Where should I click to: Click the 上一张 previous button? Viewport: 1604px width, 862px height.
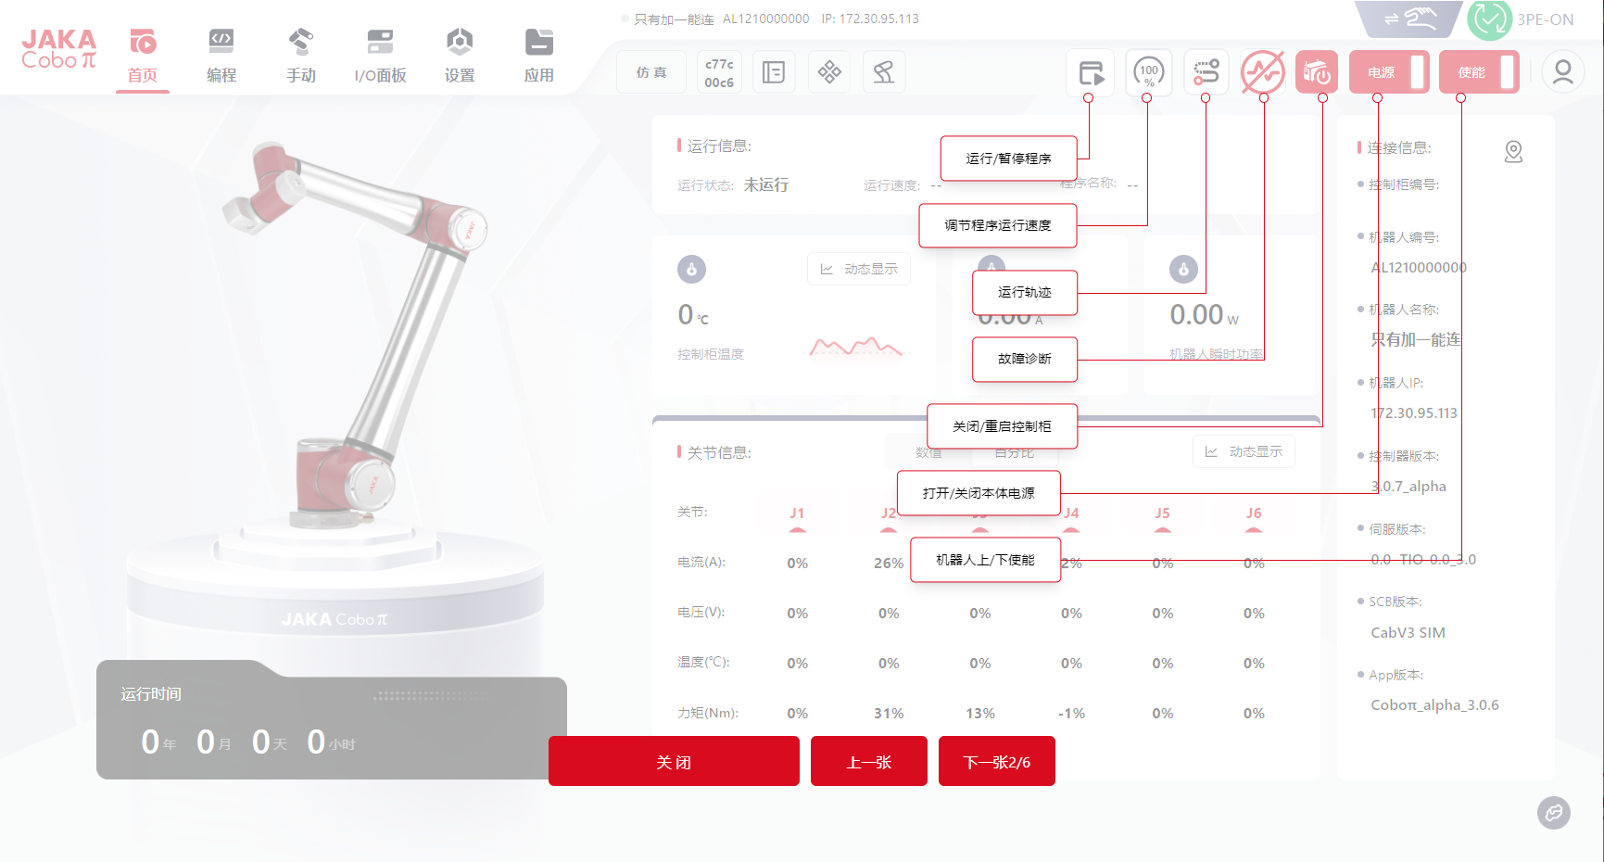tap(868, 762)
